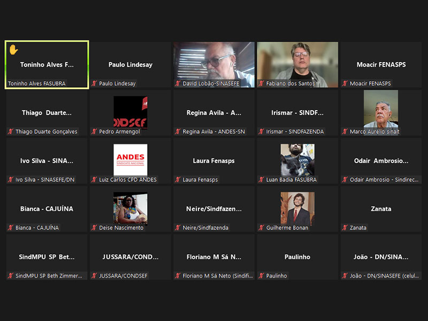Select Marco Aurélio sinait's video thumbnail
The image size is (428, 321).
coord(380,109)
